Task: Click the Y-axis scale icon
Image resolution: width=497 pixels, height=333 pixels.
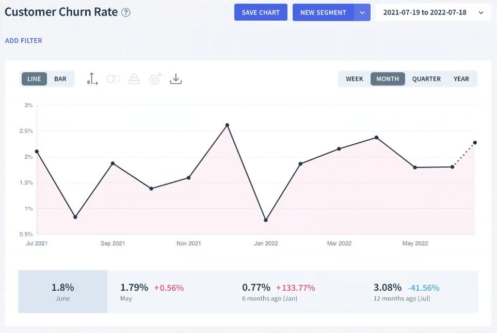Action: click(x=92, y=79)
